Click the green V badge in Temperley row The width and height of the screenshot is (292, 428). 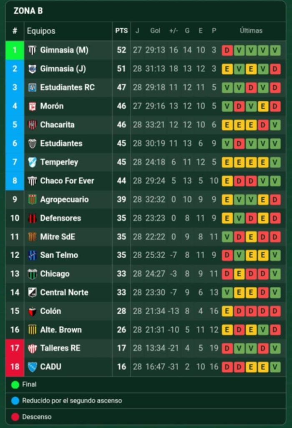point(275,162)
